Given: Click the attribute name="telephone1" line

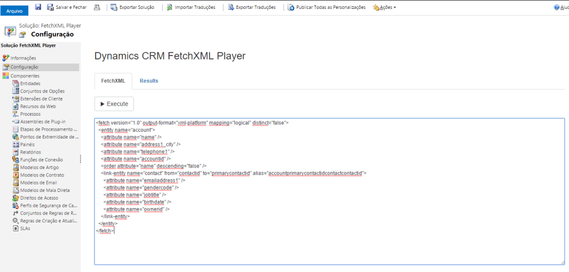Looking at the screenshot, I should click(138, 151).
